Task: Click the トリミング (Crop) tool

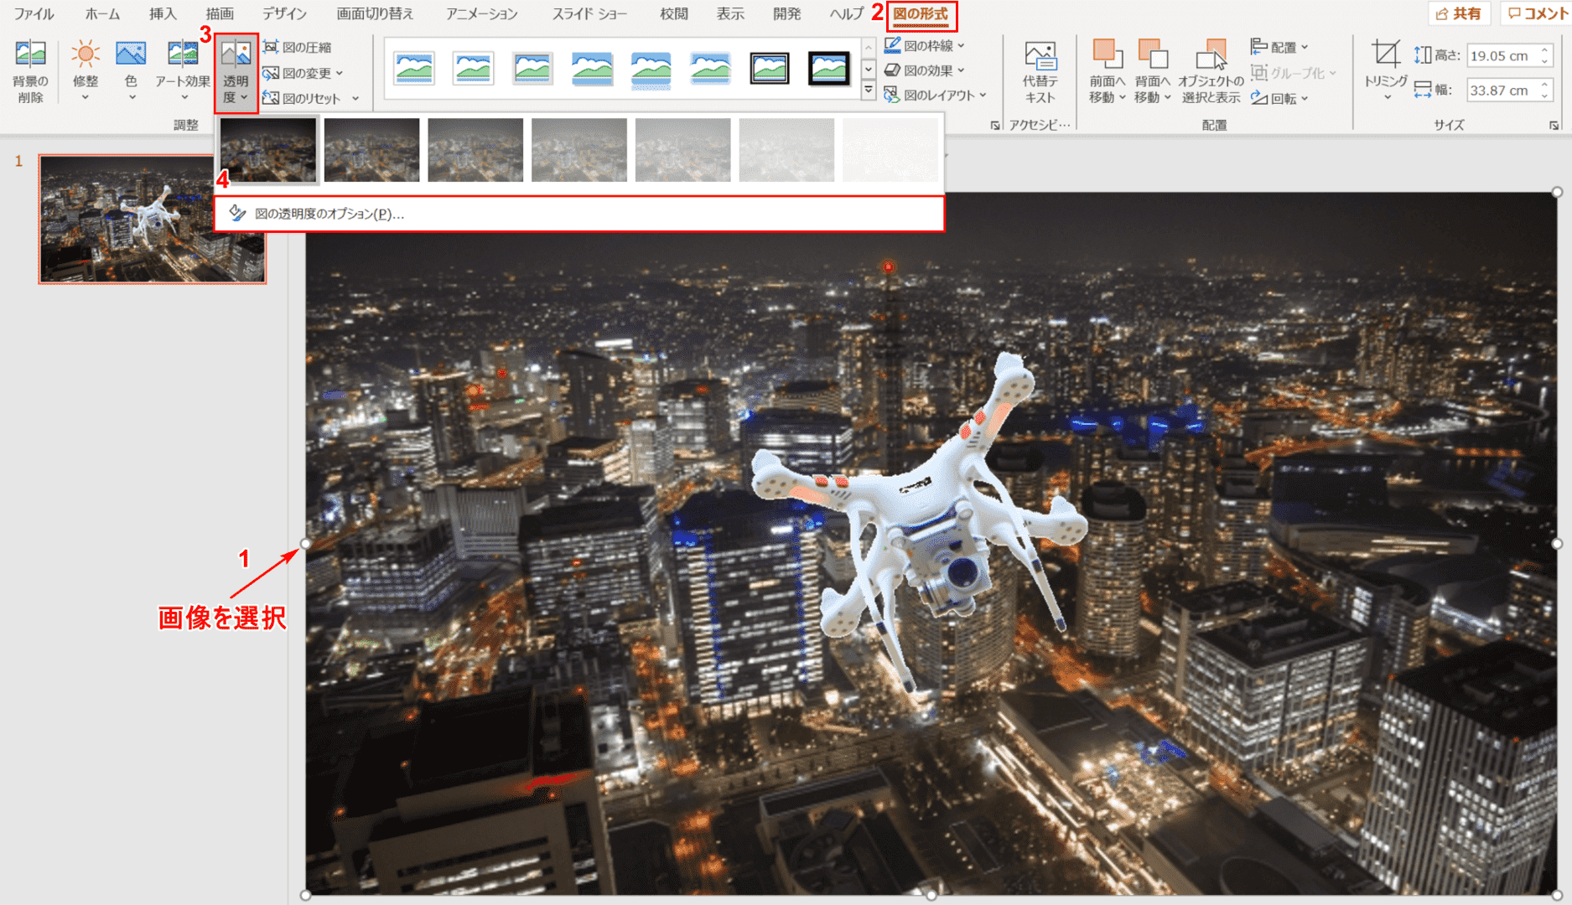Action: click(1385, 71)
